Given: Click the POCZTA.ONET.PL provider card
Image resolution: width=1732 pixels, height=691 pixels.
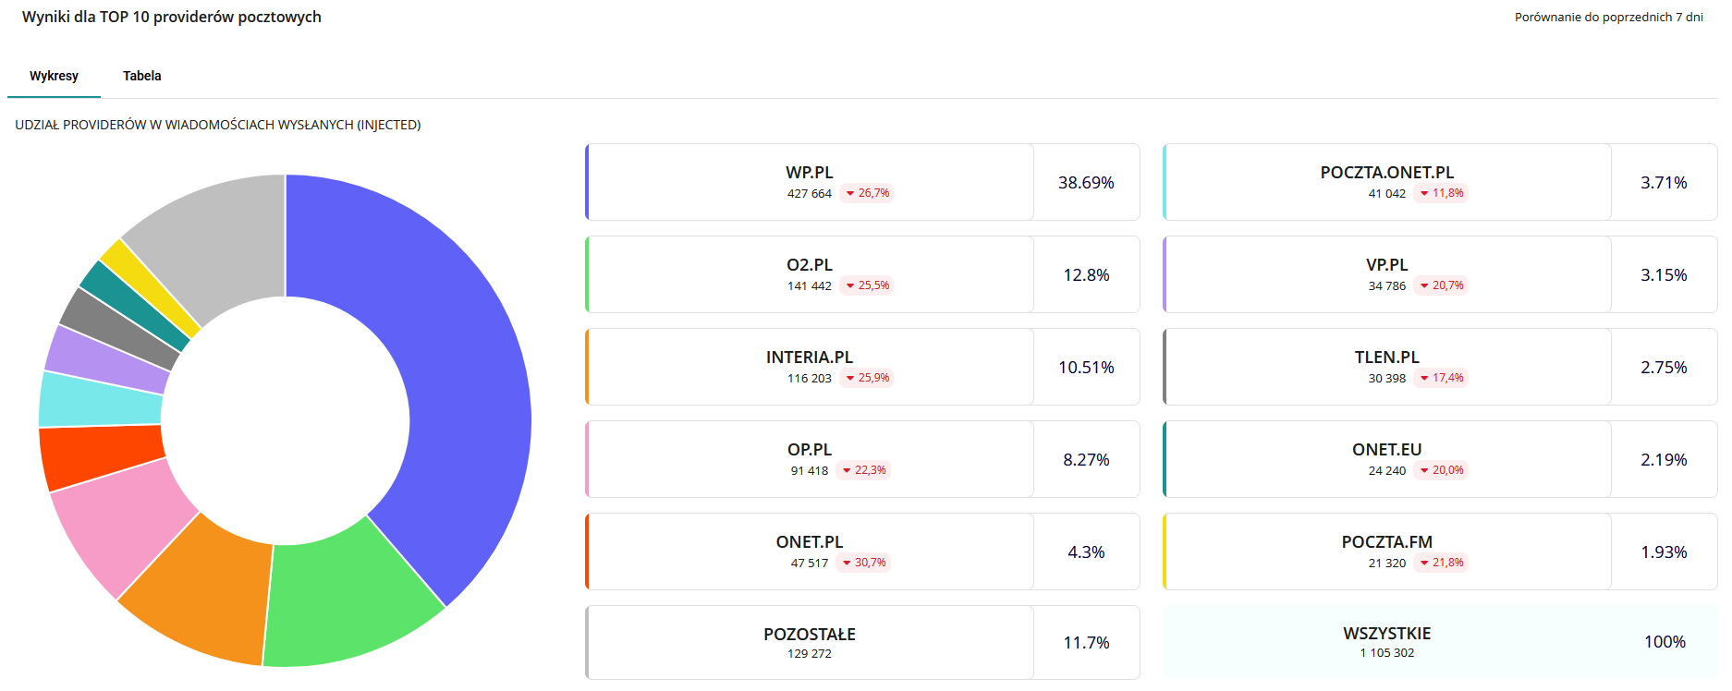Looking at the screenshot, I should [1386, 182].
